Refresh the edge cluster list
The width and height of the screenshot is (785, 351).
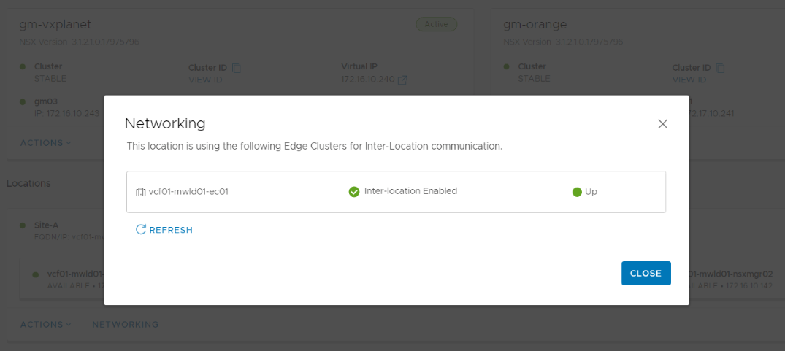[x=164, y=230]
